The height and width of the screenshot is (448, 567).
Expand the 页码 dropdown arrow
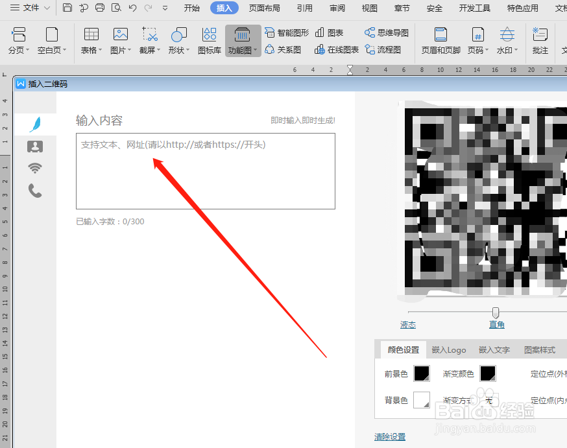point(487,50)
